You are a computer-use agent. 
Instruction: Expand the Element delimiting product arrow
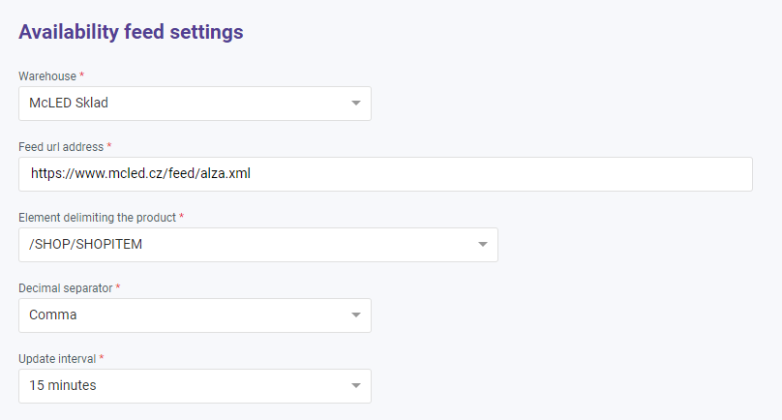[482, 245]
